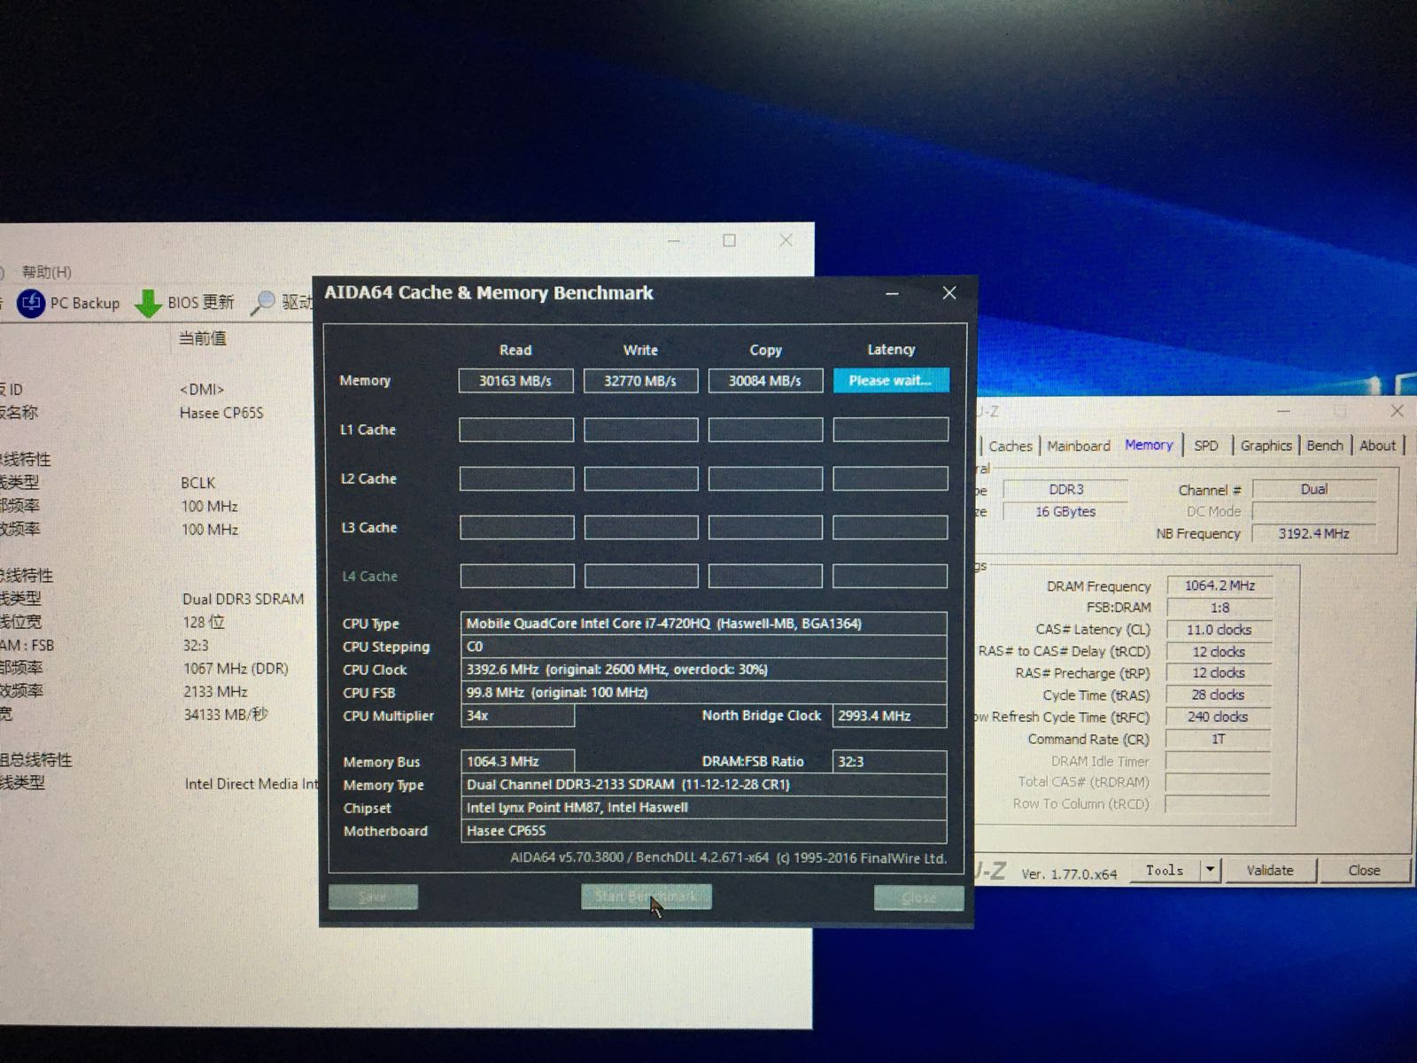The width and height of the screenshot is (1417, 1063).
Task: Click the Memory Bus value 1064.3 MHz
Action: click(x=517, y=762)
